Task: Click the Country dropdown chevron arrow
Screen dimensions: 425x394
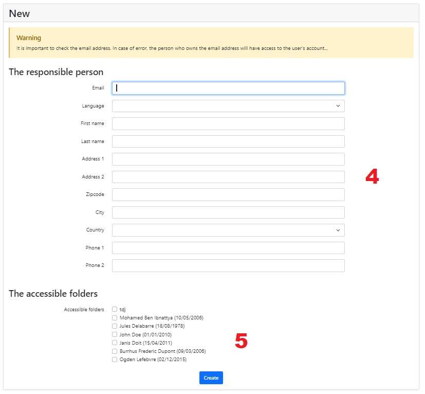Action: point(338,230)
